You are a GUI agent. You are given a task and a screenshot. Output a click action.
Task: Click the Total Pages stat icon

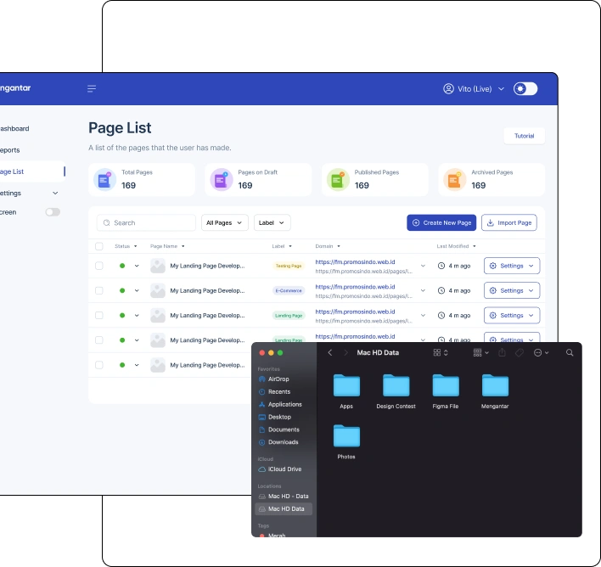104,179
